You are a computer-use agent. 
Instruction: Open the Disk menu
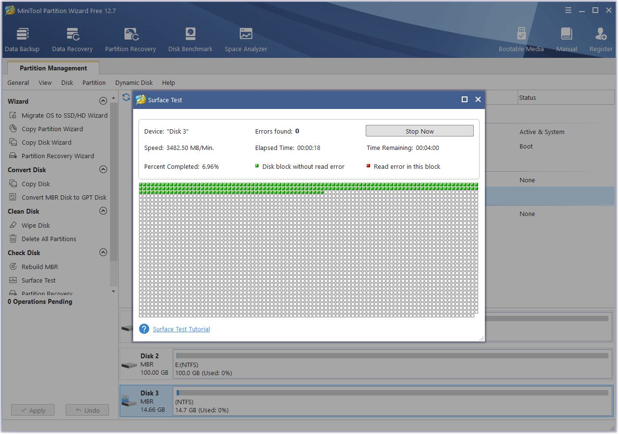point(68,83)
